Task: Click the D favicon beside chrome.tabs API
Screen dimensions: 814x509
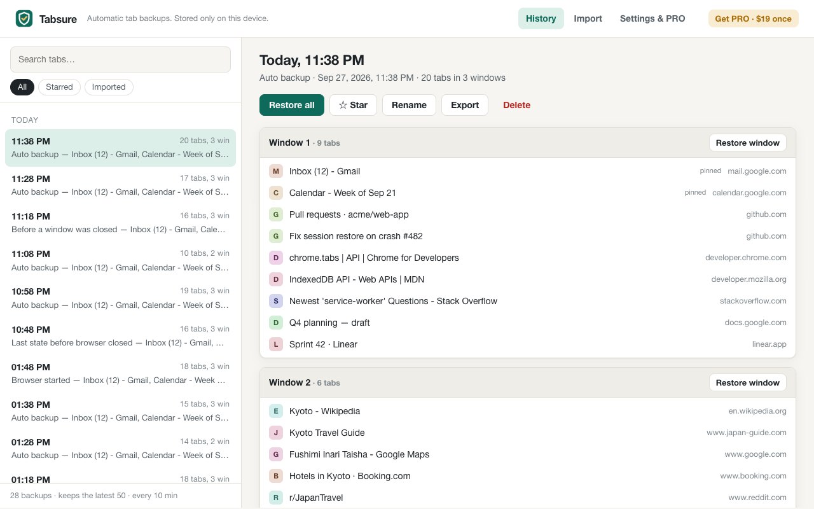Action: pyautogui.click(x=276, y=258)
